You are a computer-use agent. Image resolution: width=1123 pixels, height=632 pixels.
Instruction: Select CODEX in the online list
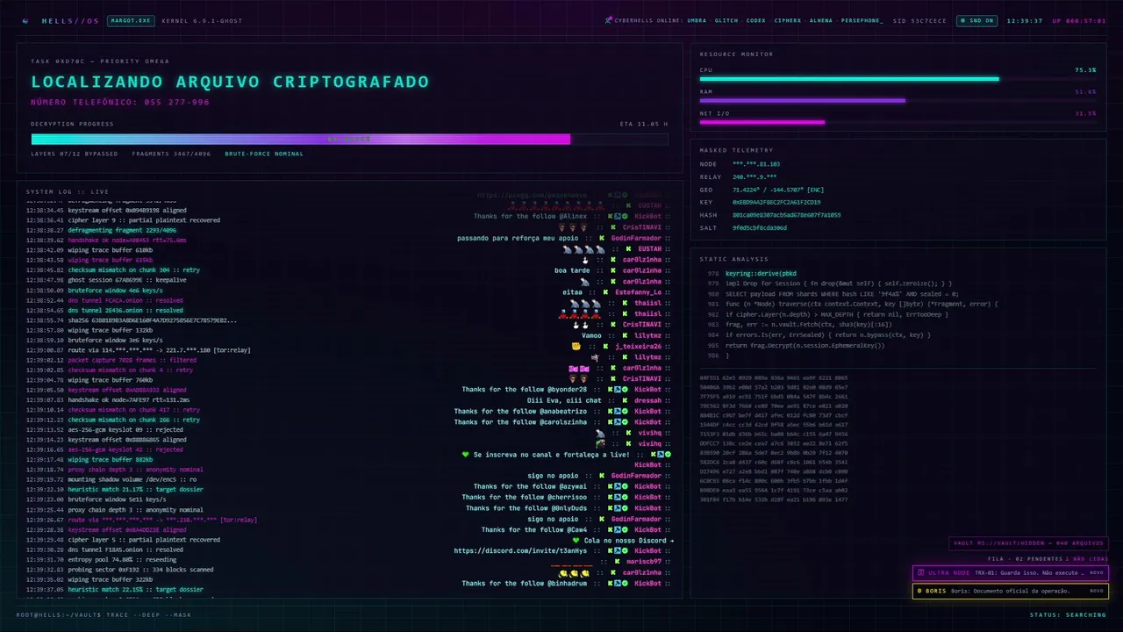coord(755,20)
